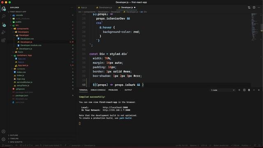Viewport: 263px width, 148px height.
Task: Expand the contexts folder
Action: pyautogui.click(x=21, y=69)
